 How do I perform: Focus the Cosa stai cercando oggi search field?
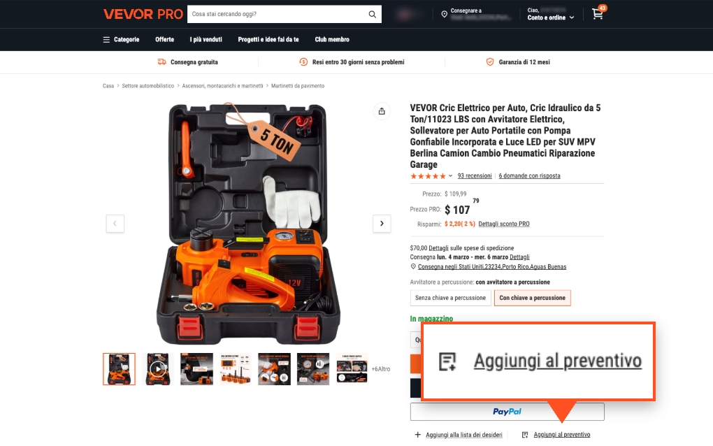pos(278,14)
